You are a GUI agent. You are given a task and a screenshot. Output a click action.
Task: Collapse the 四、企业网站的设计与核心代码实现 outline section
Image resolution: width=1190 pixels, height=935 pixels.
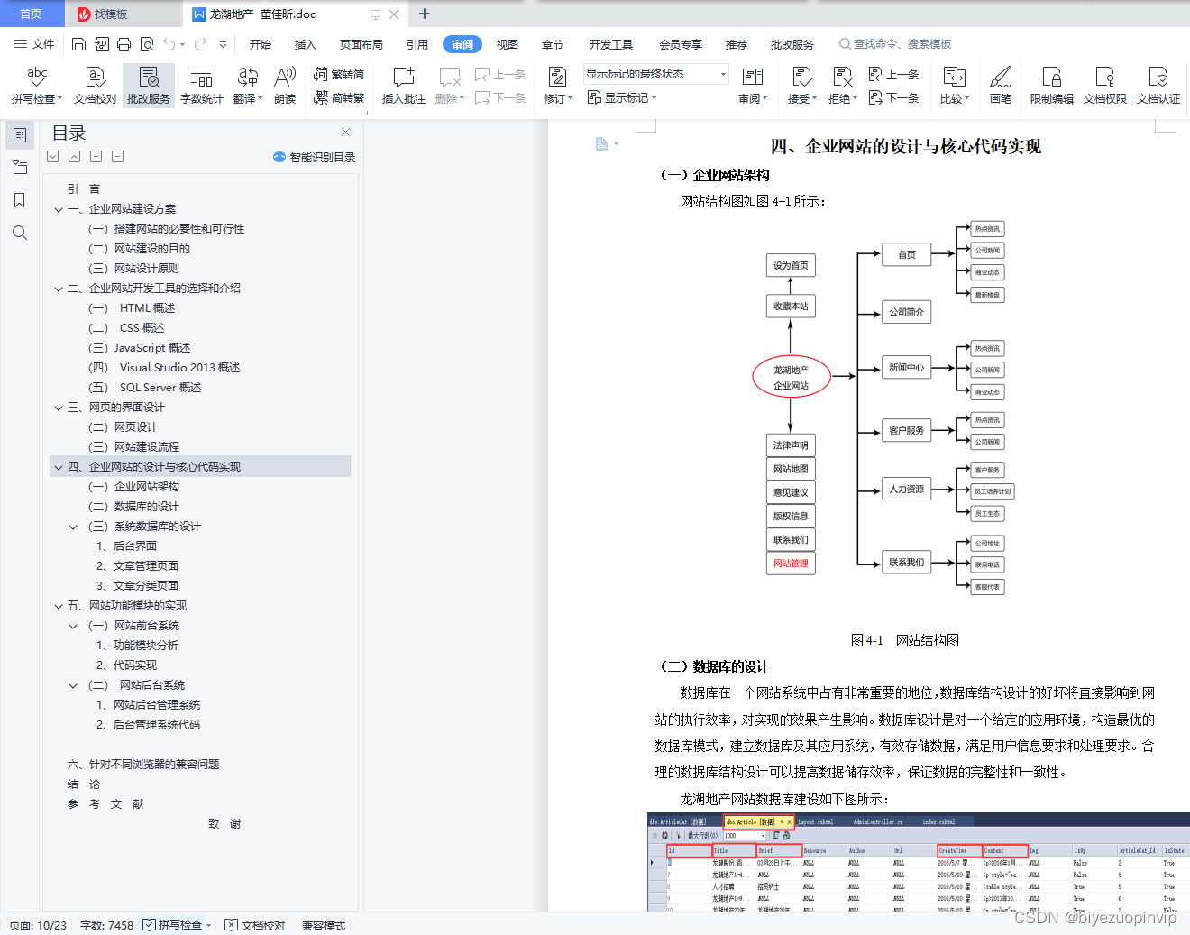(x=58, y=466)
